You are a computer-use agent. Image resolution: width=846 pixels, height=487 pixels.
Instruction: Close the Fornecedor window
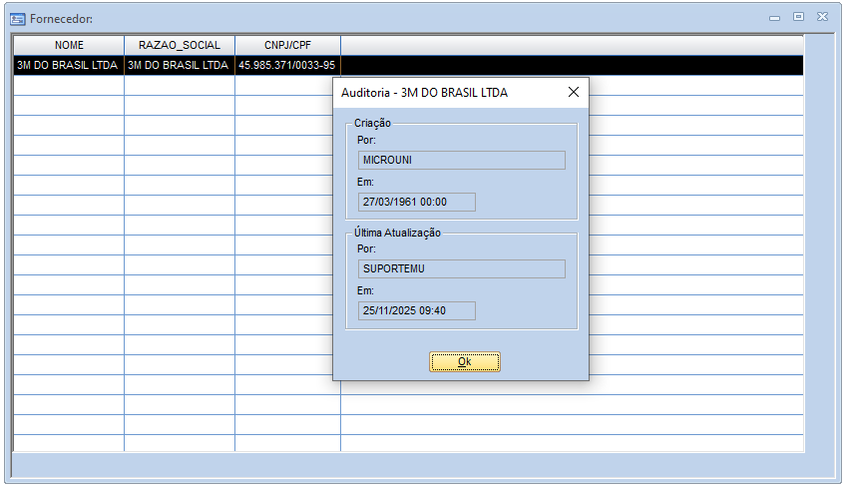point(822,17)
